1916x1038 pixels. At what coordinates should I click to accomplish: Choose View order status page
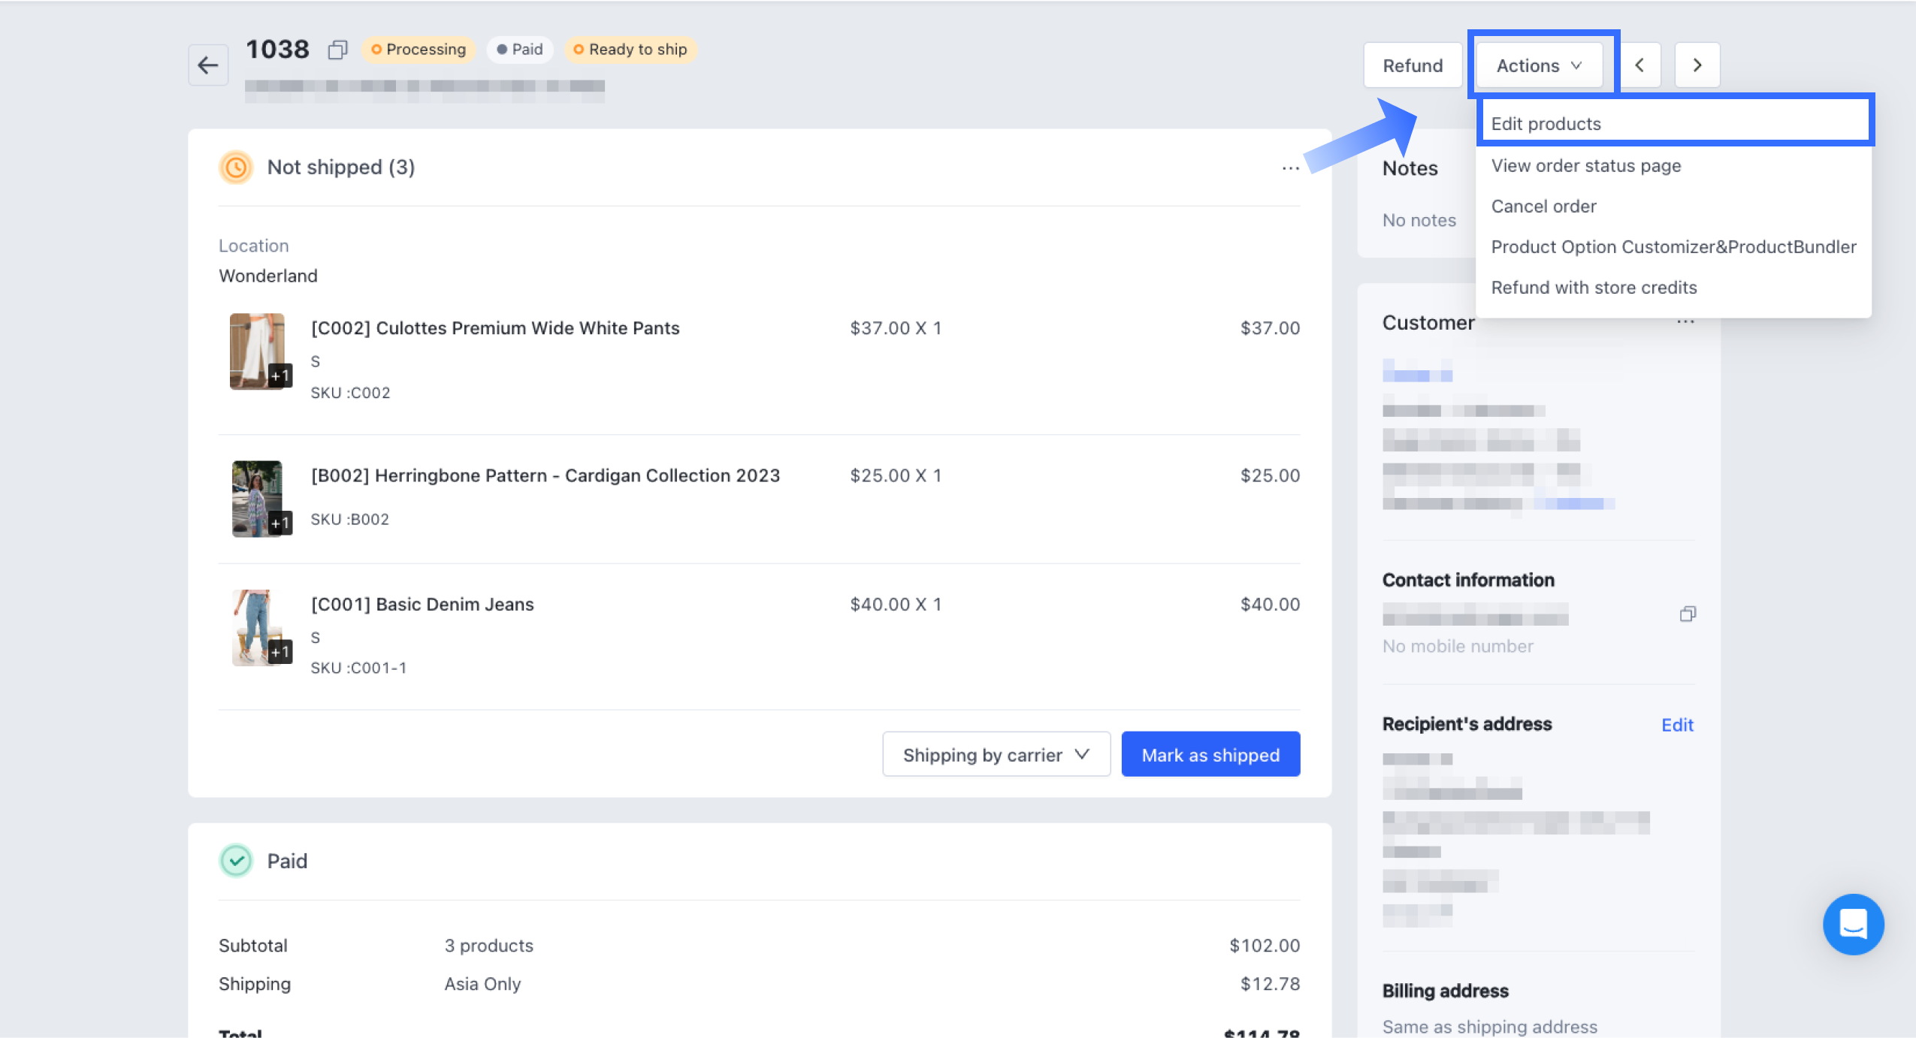[1585, 165]
